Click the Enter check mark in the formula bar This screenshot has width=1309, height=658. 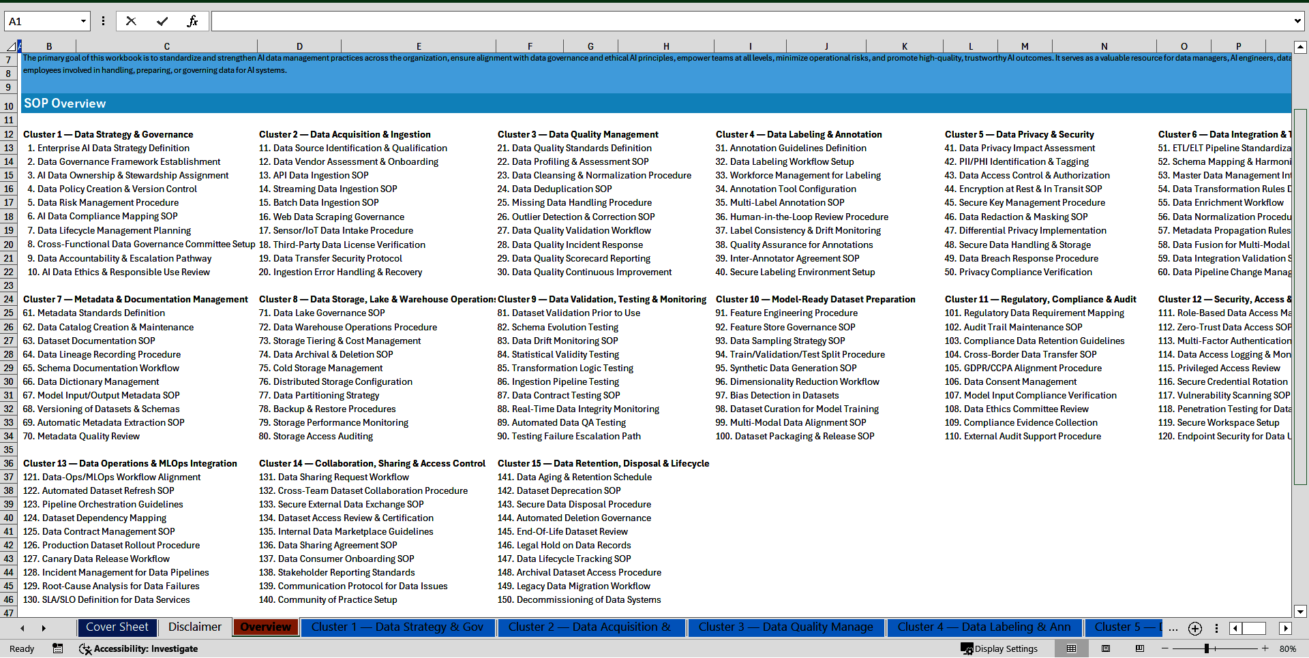tap(162, 20)
